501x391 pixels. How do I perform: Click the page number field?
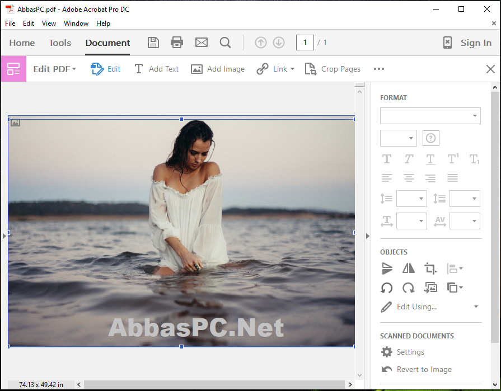[x=305, y=43]
